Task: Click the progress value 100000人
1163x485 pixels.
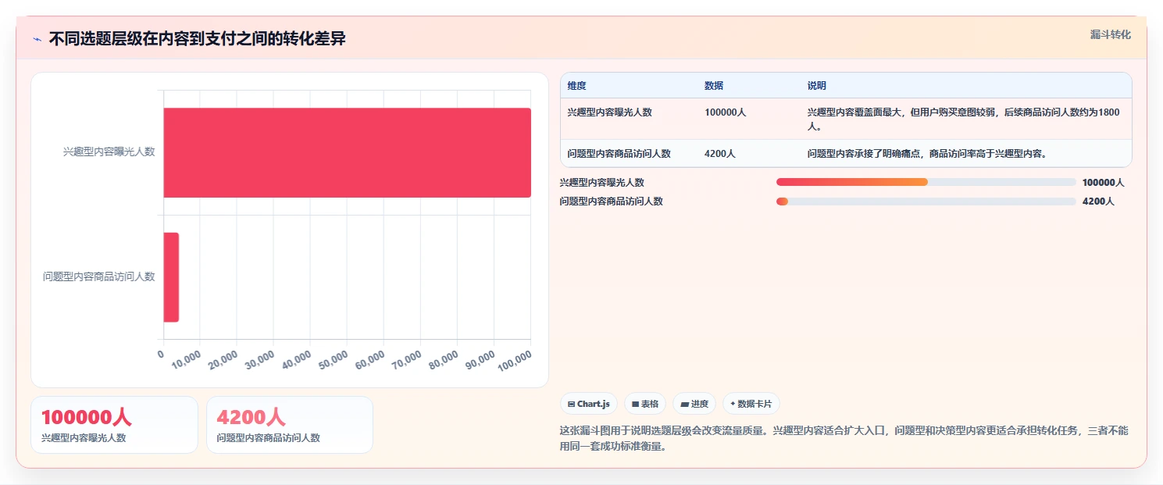Action: point(1103,183)
